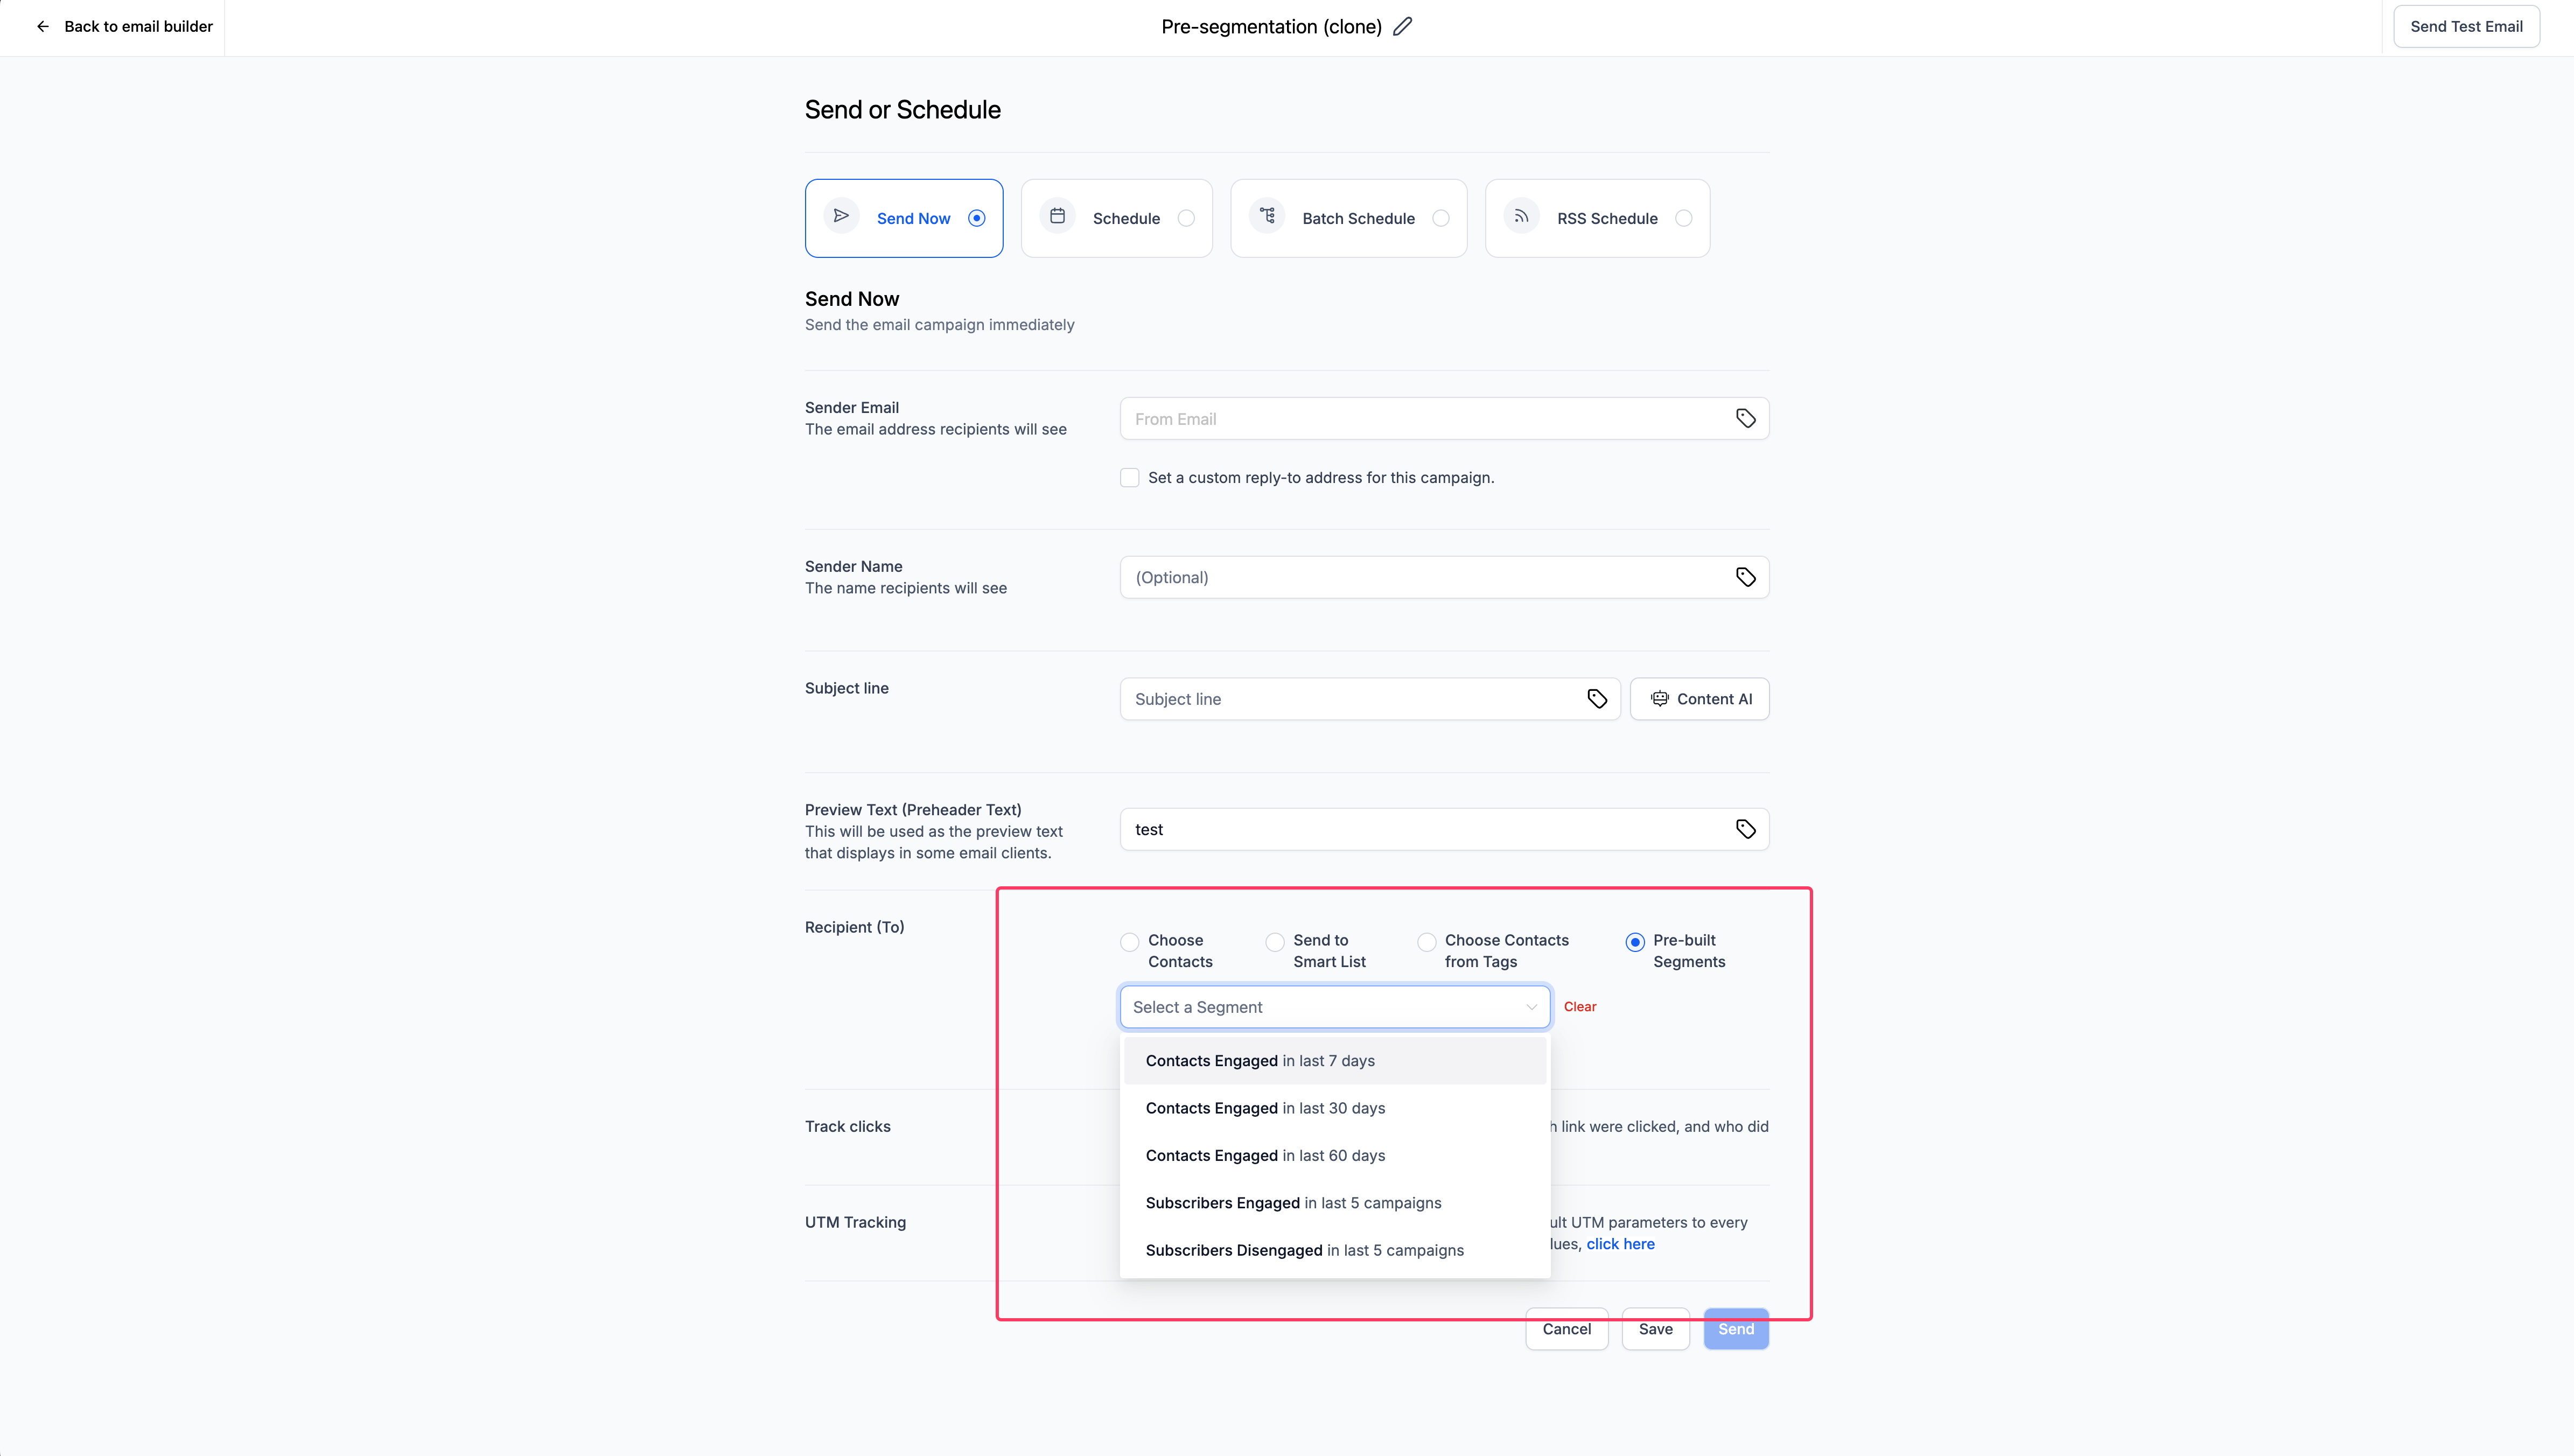
Task: Pick Subscribers Disengaged in last 5 campaigns
Action: pyautogui.click(x=1304, y=1250)
